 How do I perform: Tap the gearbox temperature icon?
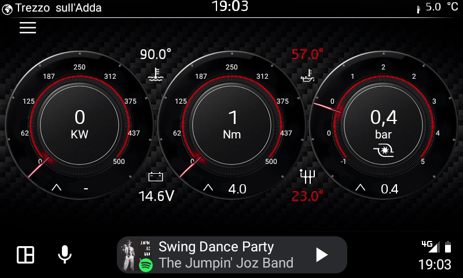pos(307,177)
